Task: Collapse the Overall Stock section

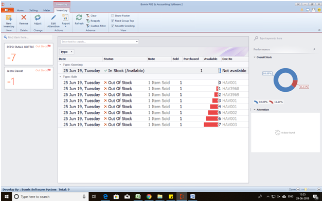Action: (x=255, y=57)
